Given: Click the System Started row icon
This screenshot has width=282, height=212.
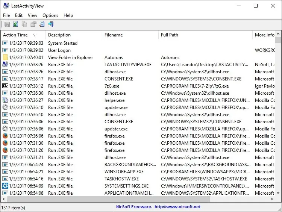Looking at the screenshot, I should pos(5,43).
